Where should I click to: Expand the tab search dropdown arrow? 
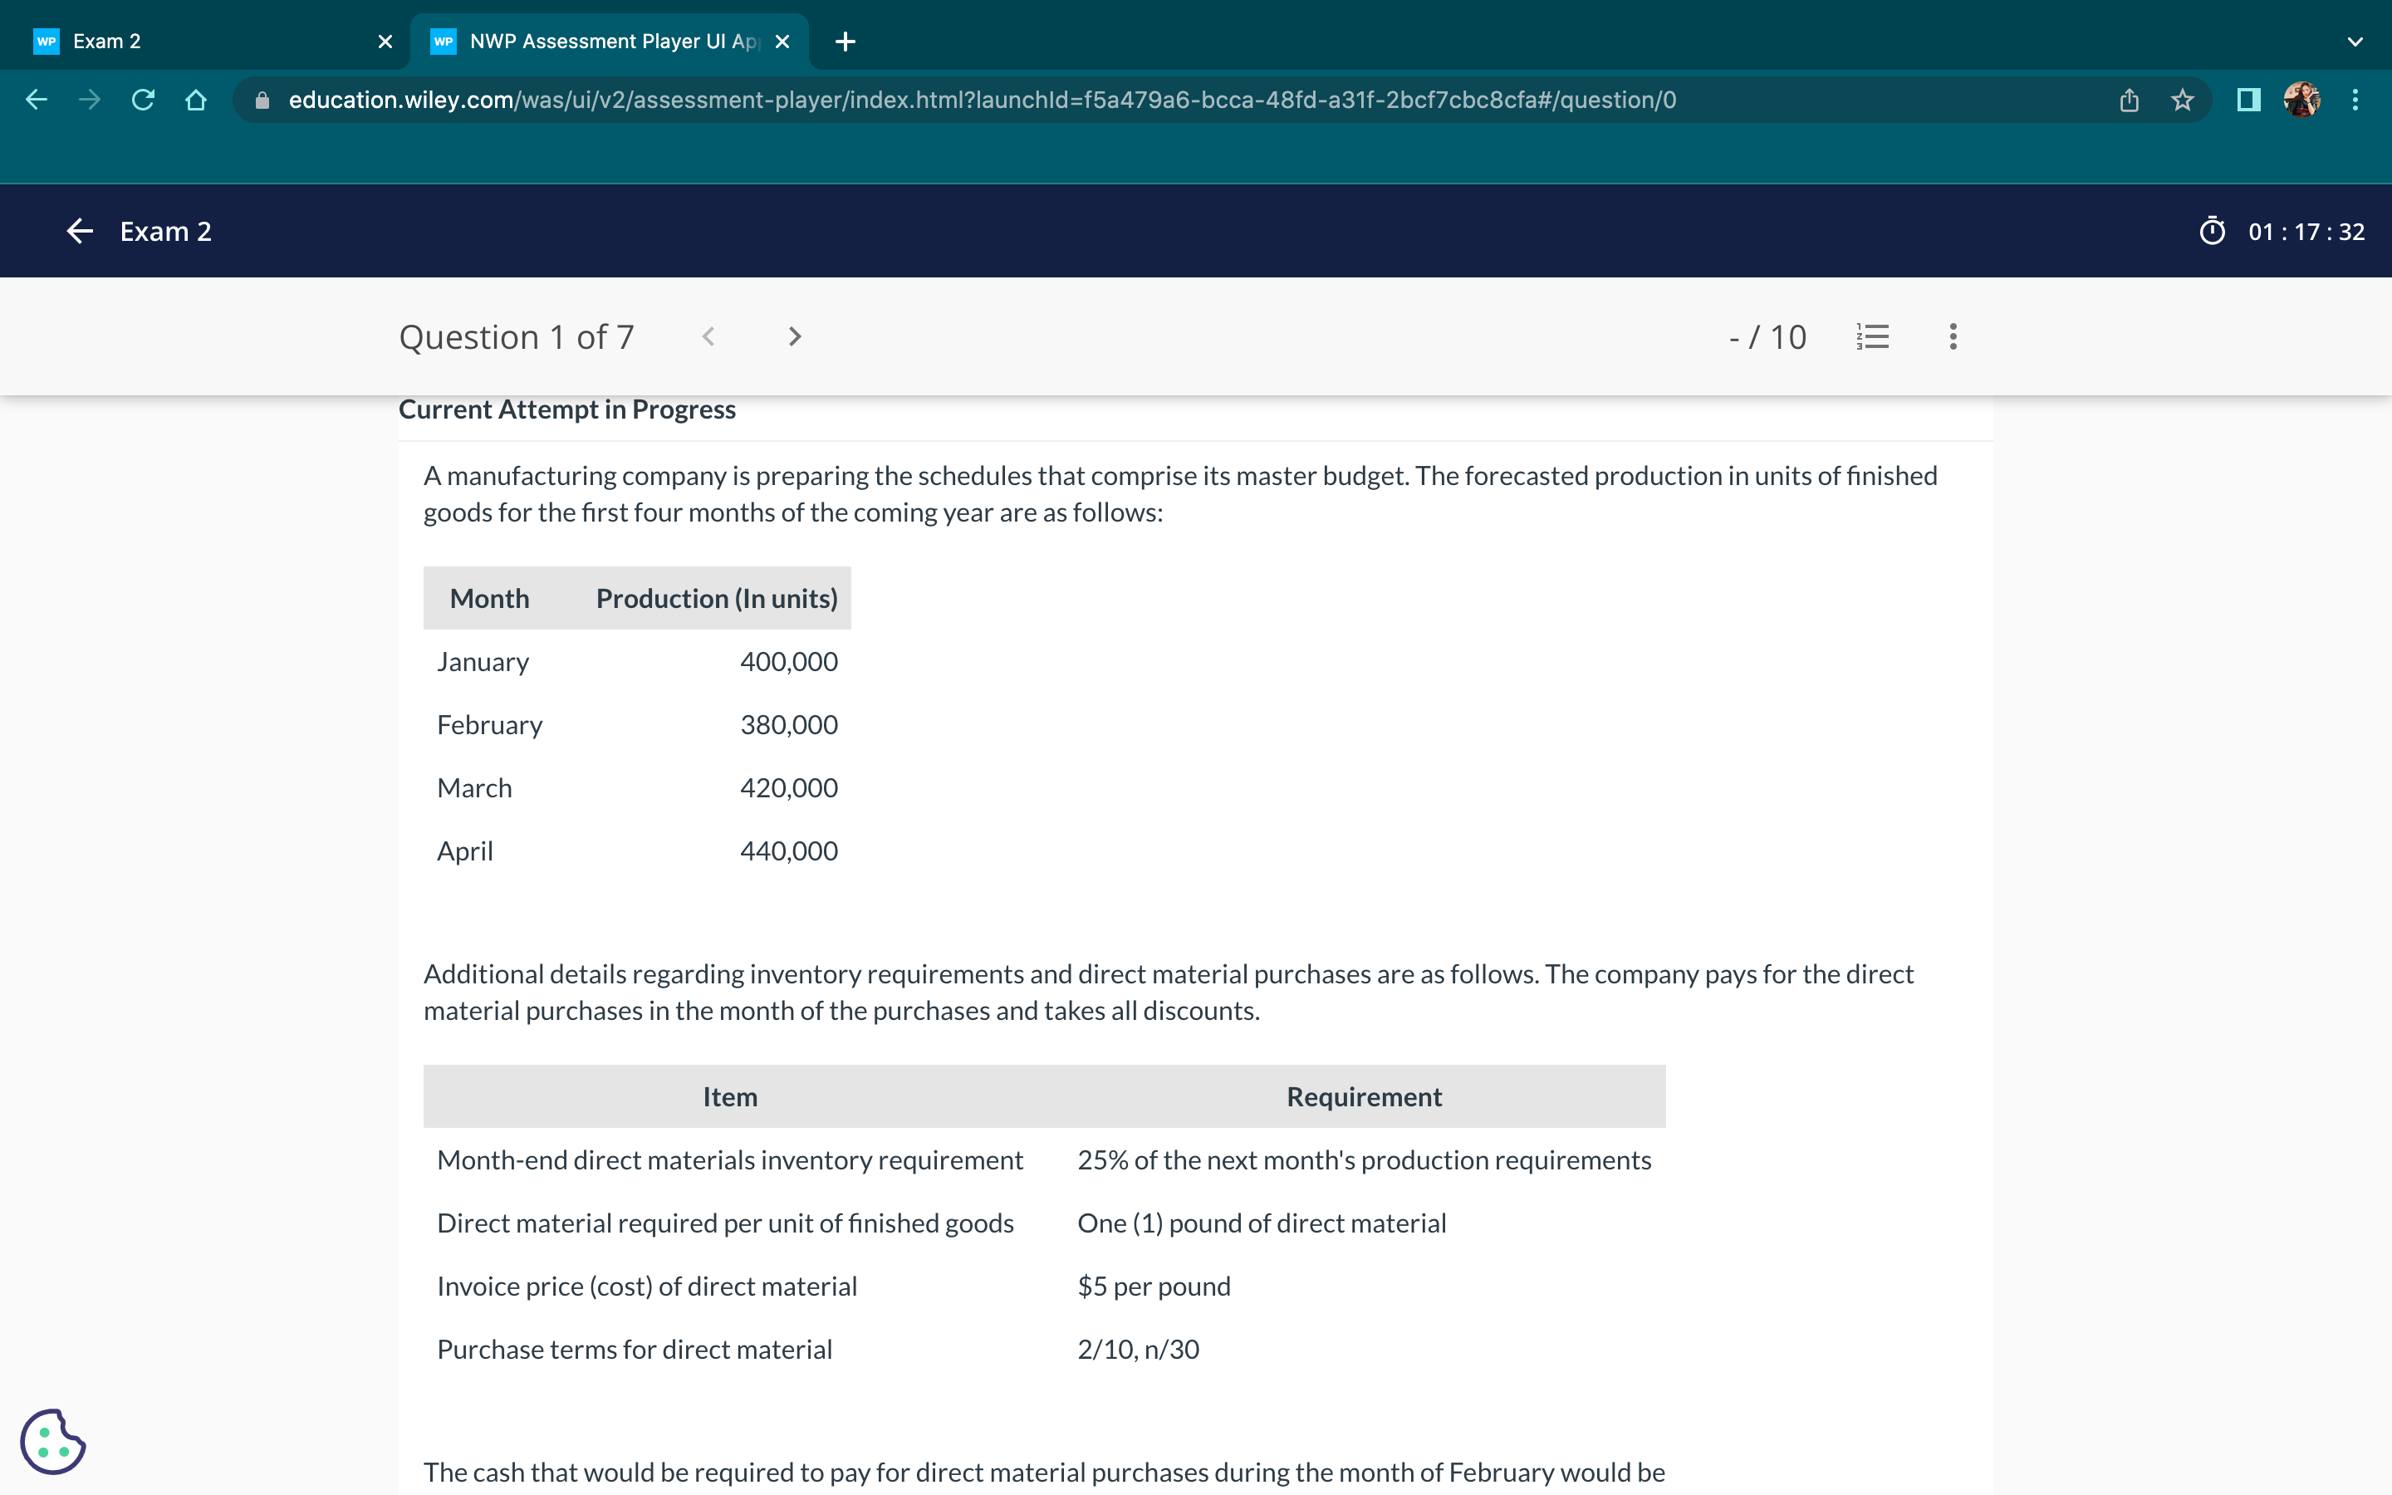click(2355, 42)
